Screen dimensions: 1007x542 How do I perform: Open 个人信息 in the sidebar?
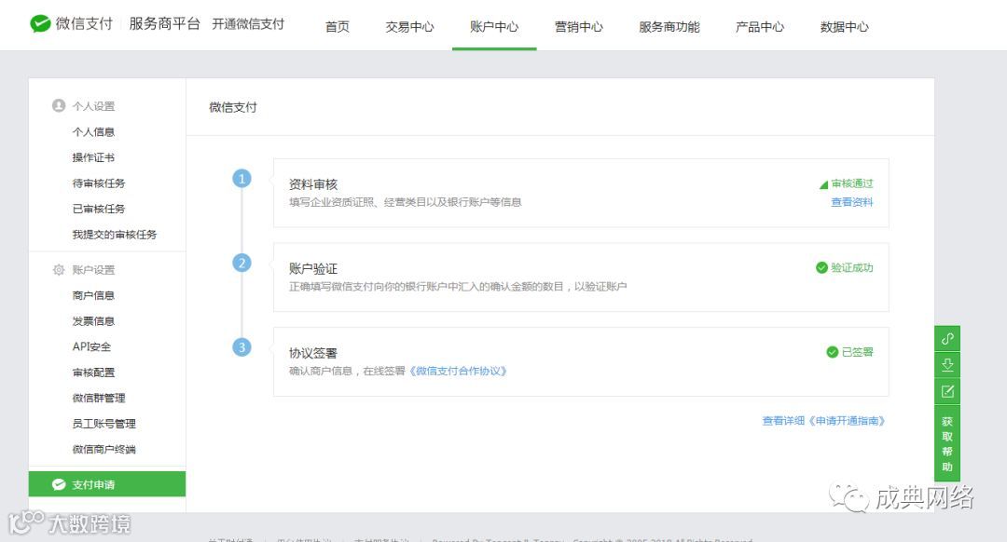pyautogui.click(x=93, y=131)
